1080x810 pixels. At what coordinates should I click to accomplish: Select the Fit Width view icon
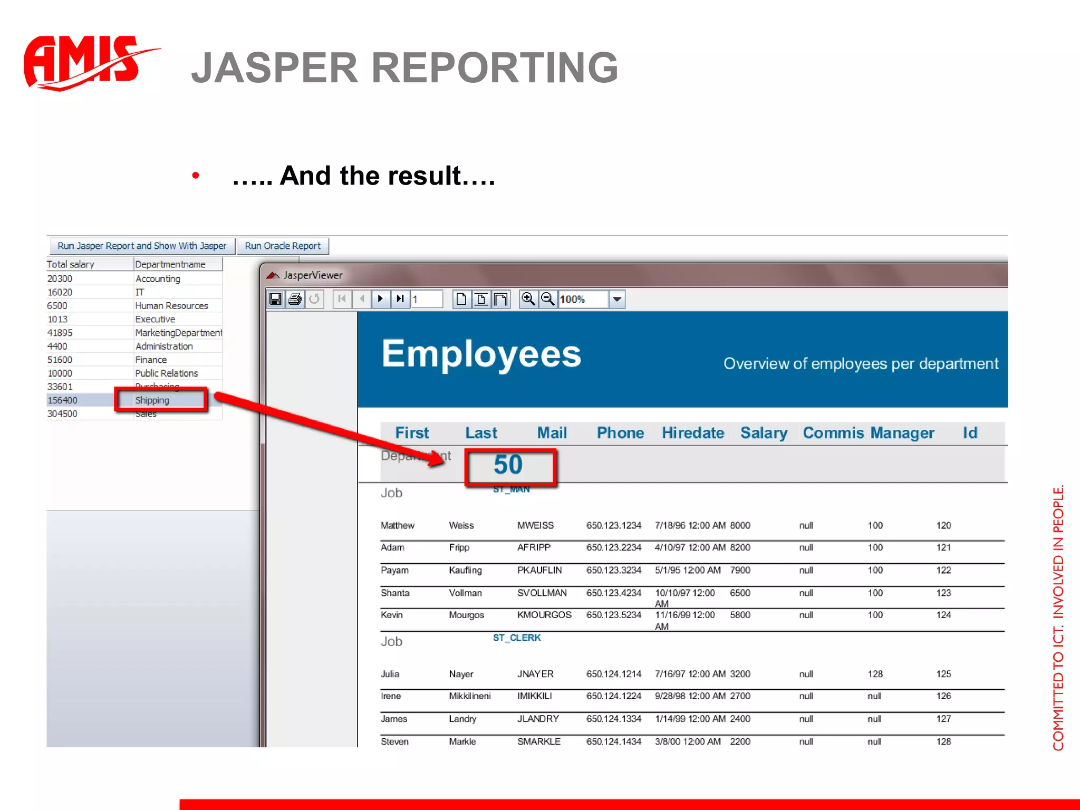[x=500, y=299]
